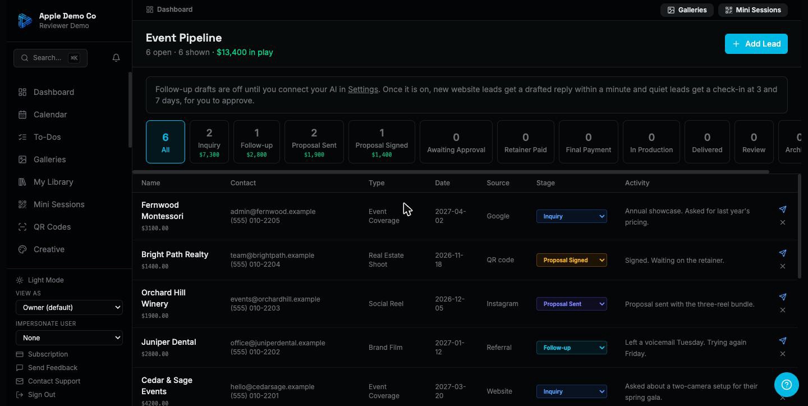Change Bright Path Realty stage dropdown
The height and width of the screenshot is (406, 808).
point(571,260)
